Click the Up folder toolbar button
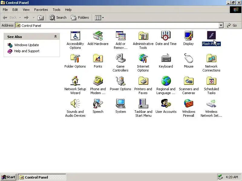 (41, 18)
